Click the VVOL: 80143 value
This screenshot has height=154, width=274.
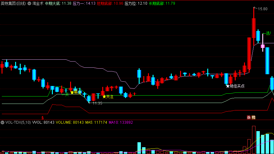point(43,122)
